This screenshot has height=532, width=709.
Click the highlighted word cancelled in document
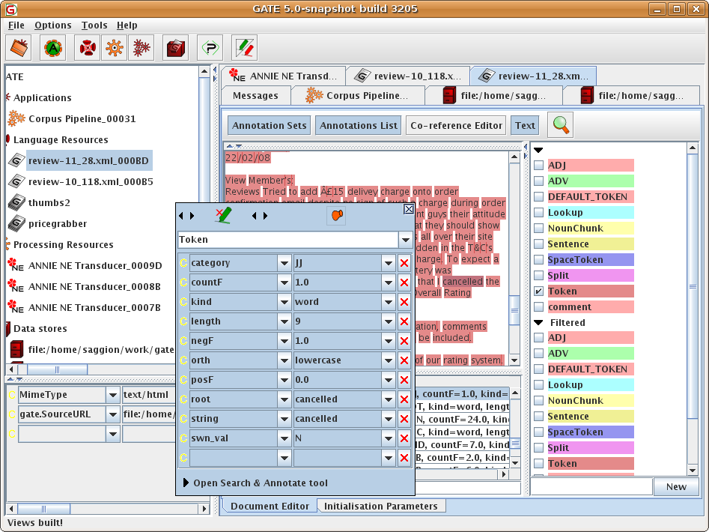[x=463, y=282]
